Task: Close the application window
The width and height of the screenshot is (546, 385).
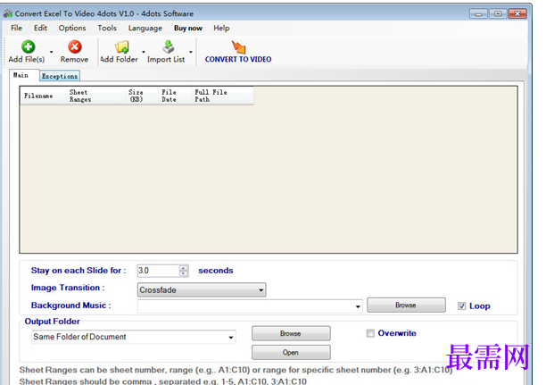Action: coord(517,14)
